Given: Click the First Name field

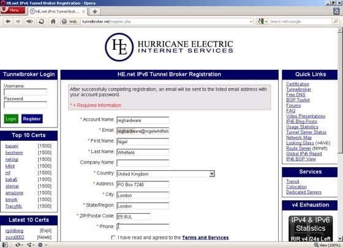Looking at the screenshot, I should coord(143,141).
